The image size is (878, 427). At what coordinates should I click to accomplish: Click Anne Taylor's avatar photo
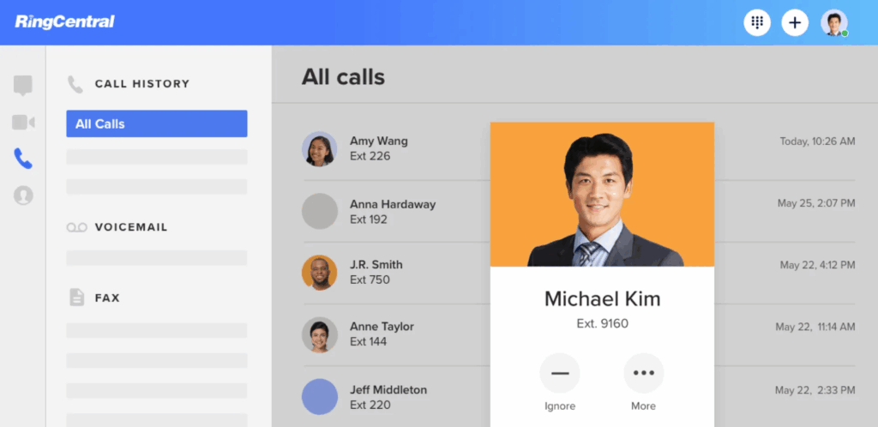(320, 334)
